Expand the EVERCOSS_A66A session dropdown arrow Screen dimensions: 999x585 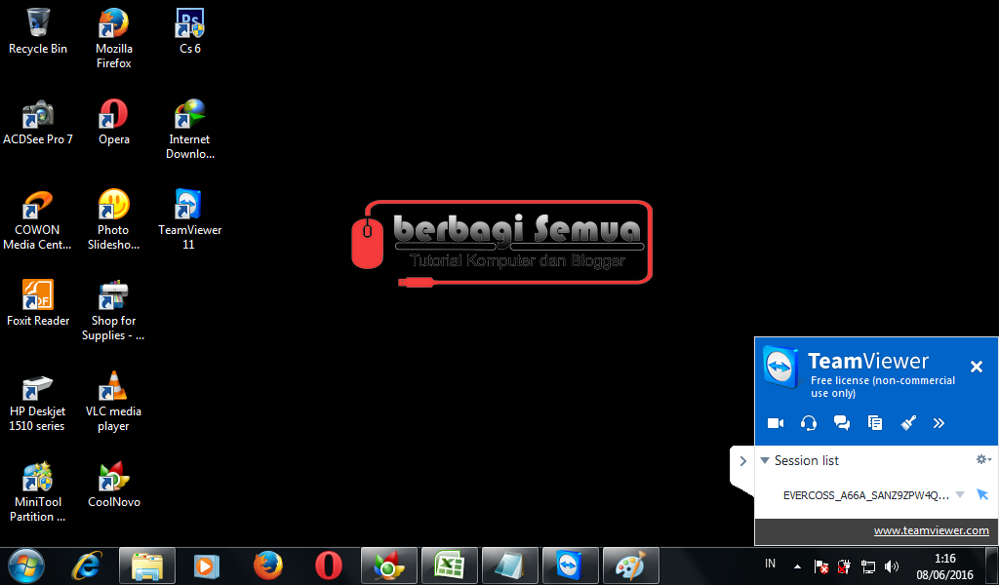coord(959,494)
